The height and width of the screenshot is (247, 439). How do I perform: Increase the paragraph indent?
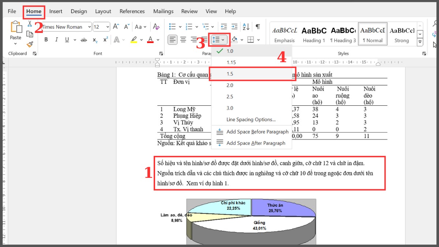point(234,27)
